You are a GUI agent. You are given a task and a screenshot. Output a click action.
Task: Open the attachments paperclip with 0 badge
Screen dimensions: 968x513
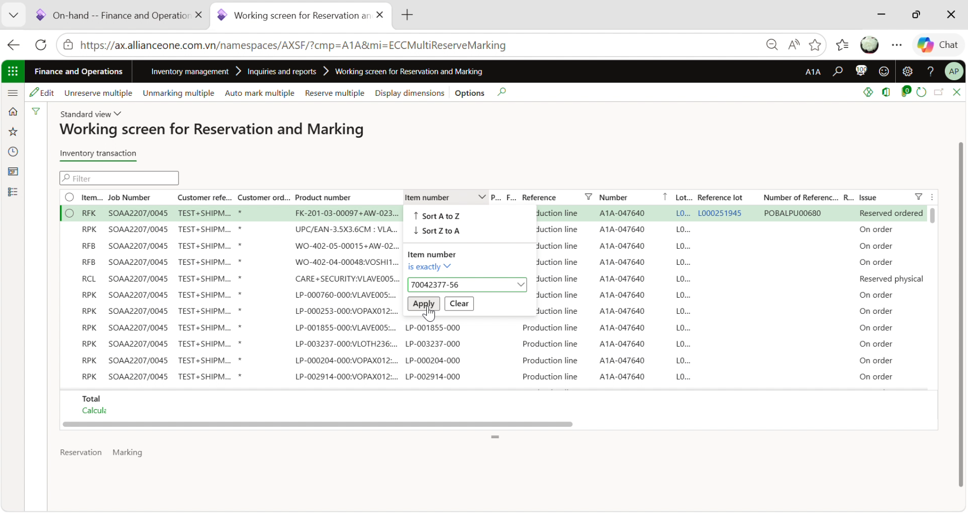pyautogui.click(x=905, y=92)
